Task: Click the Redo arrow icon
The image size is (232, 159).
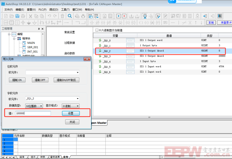Action: pyautogui.click(x=55, y=16)
